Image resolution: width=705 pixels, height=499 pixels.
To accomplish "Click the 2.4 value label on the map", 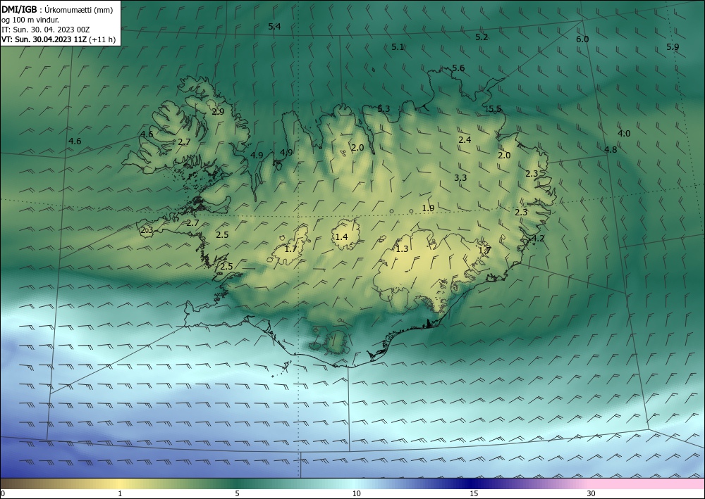I will click(465, 140).
